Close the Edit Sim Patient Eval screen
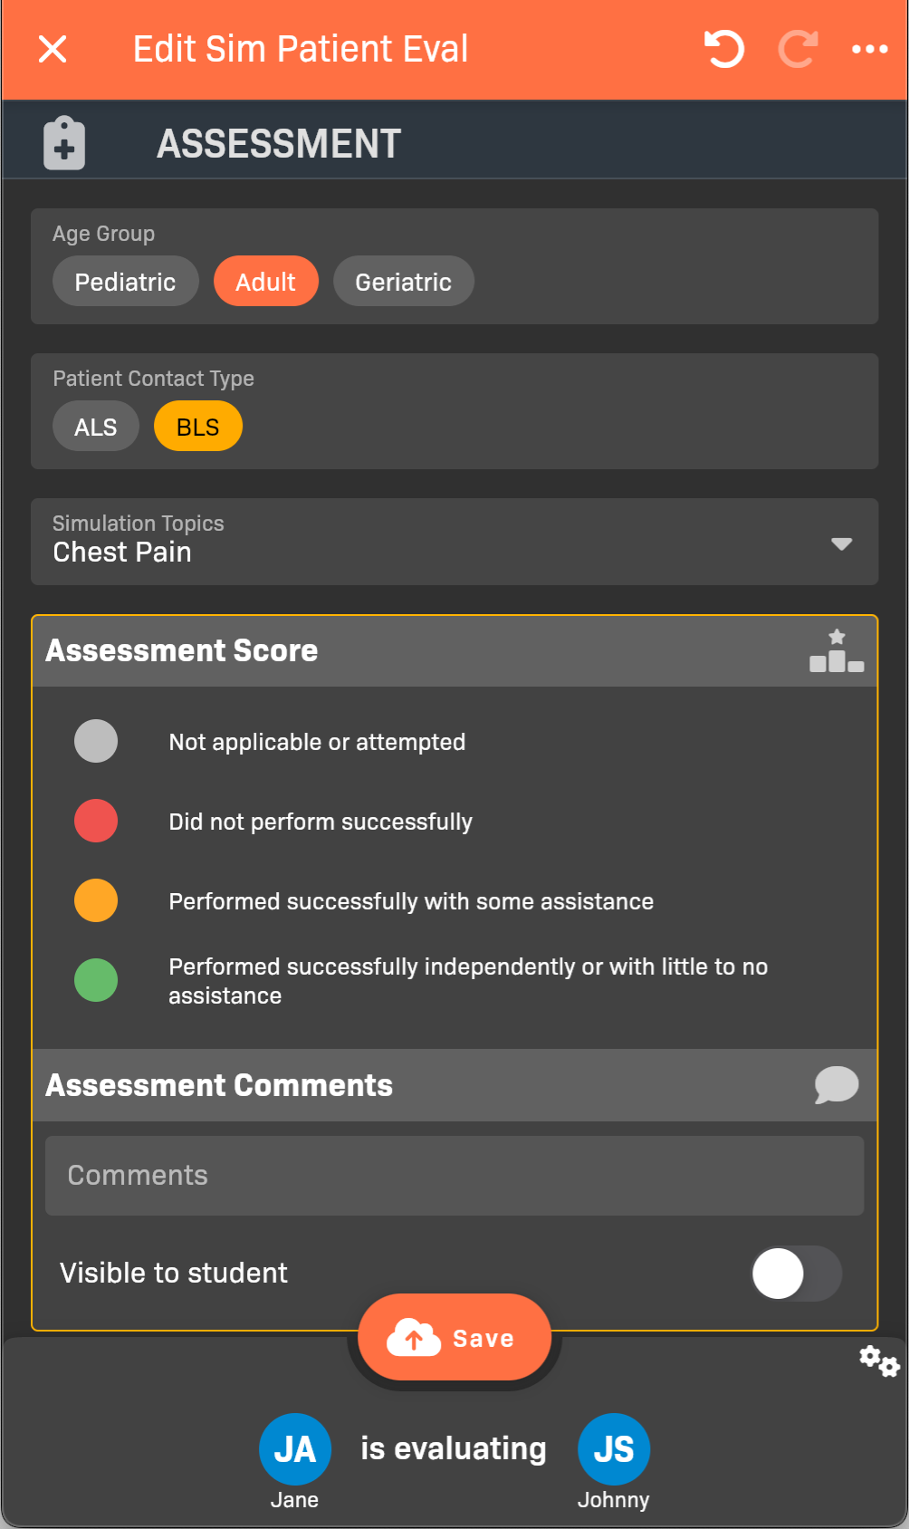This screenshot has height=1529, width=909. [53, 49]
